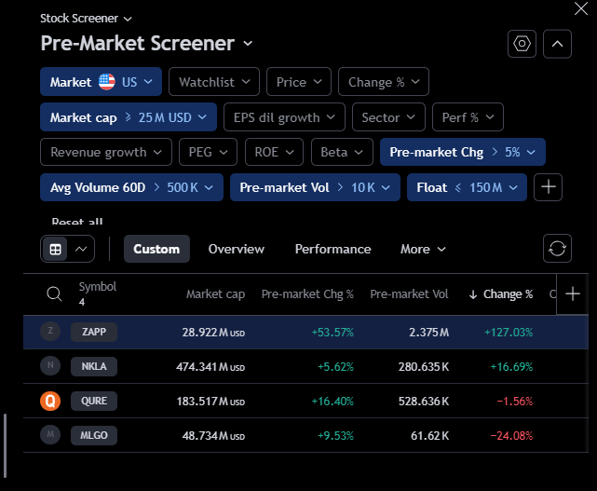Sort by Pre-market Vol column
The height and width of the screenshot is (491, 597).
pos(409,294)
